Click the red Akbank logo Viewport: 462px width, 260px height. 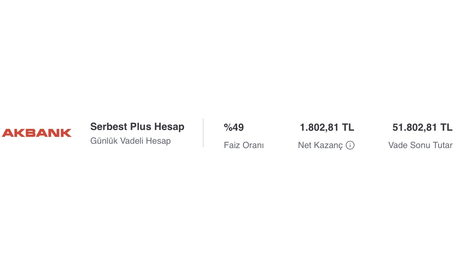pos(37,133)
